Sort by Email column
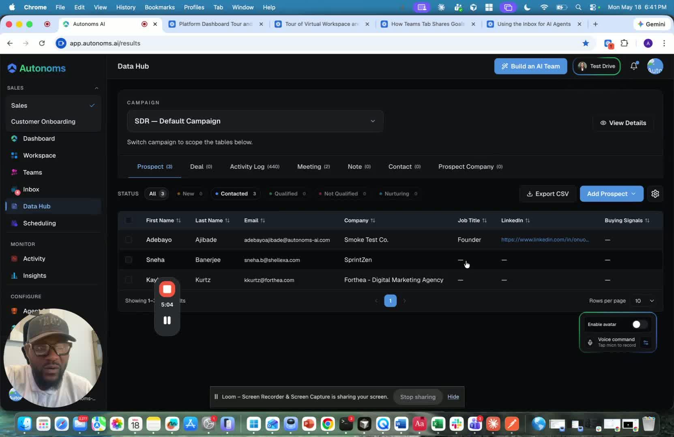 (x=255, y=221)
